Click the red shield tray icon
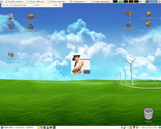The height and width of the screenshot is (129, 161). pyautogui.click(x=134, y=128)
